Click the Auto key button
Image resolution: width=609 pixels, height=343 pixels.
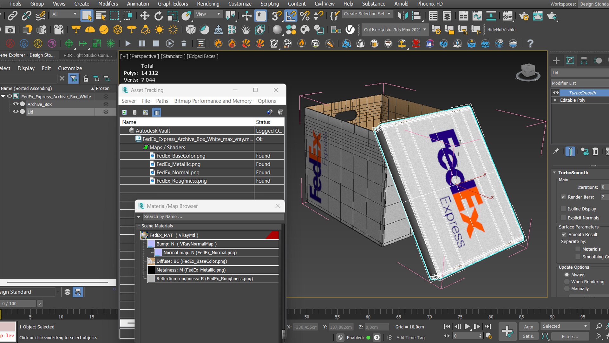pos(528,326)
